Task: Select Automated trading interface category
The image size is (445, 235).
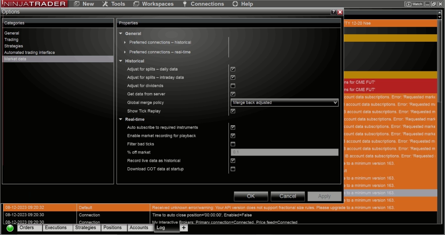Action: click(x=30, y=53)
